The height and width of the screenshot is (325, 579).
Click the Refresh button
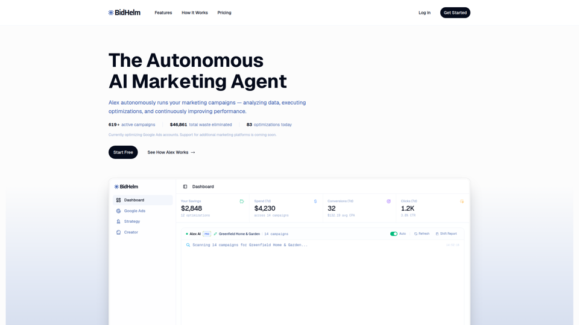tap(422, 234)
